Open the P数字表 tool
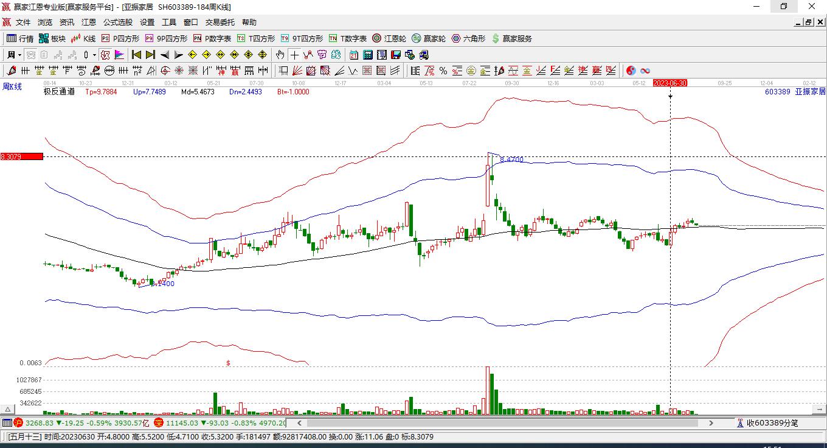The image size is (827, 448). pos(212,38)
